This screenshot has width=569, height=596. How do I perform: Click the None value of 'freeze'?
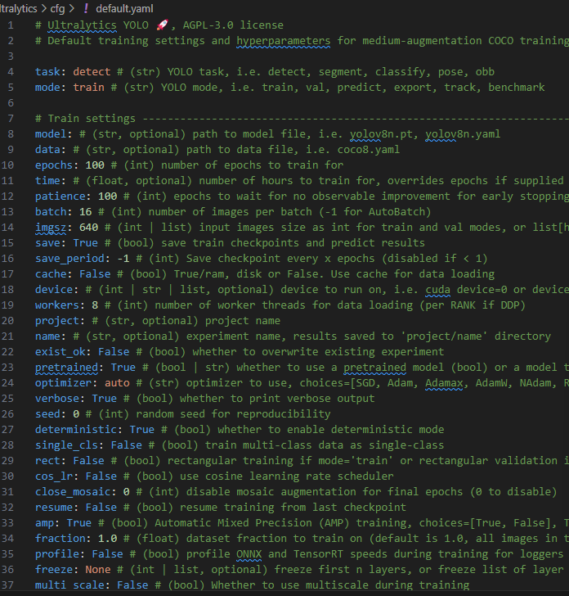tap(98, 571)
